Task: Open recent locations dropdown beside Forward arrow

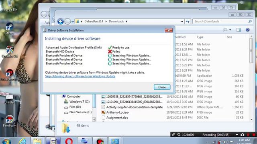Action: click(73, 22)
